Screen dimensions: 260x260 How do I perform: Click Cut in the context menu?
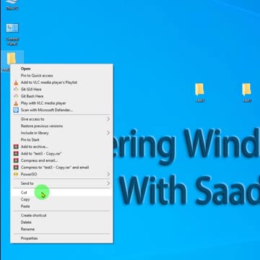tap(61, 193)
